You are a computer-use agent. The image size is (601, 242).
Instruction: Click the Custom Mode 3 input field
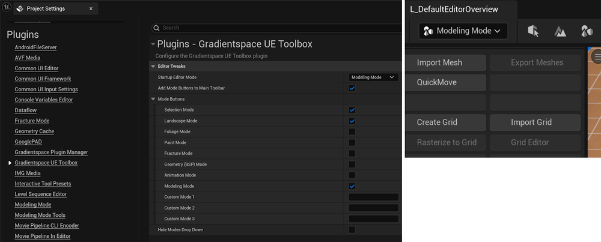[373, 219]
